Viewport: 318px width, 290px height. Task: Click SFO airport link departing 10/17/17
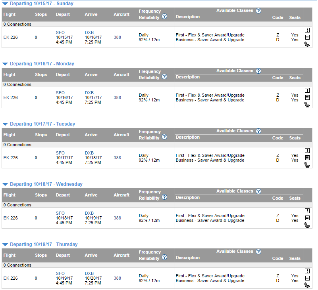(x=60, y=153)
